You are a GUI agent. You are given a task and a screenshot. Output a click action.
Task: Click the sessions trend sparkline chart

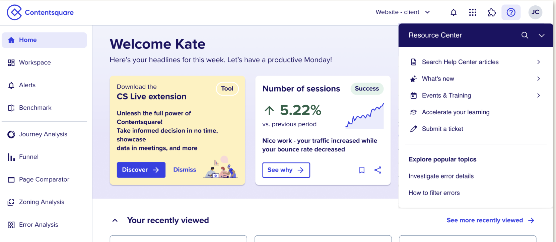[365, 116]
